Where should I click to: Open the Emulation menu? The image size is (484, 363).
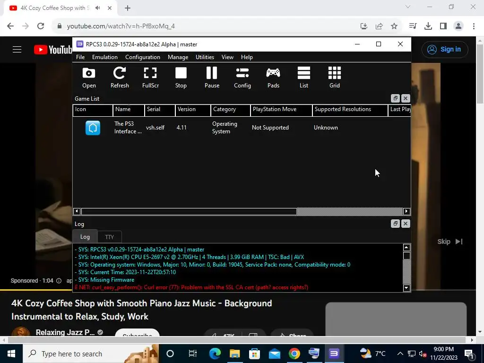point(104,57)
